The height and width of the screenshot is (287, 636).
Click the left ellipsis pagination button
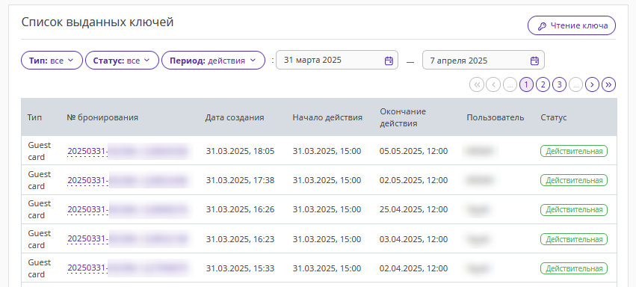[x=510, y=84]
